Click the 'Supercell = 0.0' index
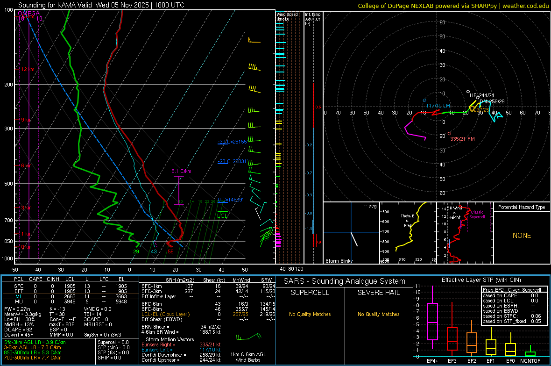 tap(113, 342)
